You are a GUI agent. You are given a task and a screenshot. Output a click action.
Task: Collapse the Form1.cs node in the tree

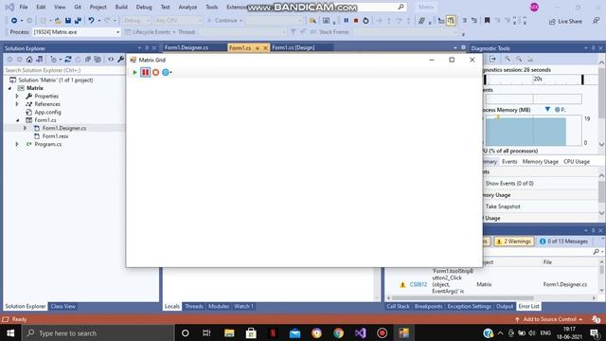click(17, 120)
